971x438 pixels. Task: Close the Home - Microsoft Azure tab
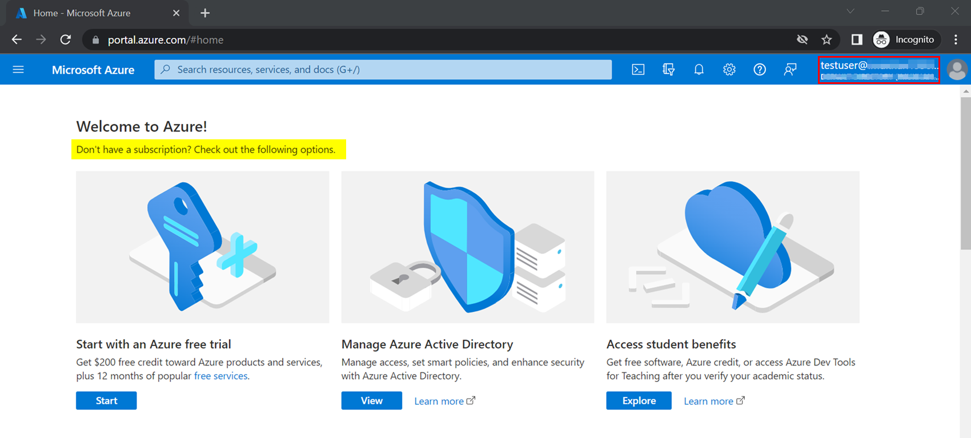point(176,13)
